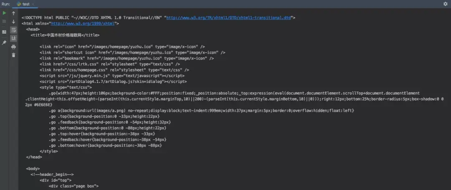This screenshot has width=451, height=190.
Task: Click the '.go .bottom{background-position' line
Action: click(108, 128)
